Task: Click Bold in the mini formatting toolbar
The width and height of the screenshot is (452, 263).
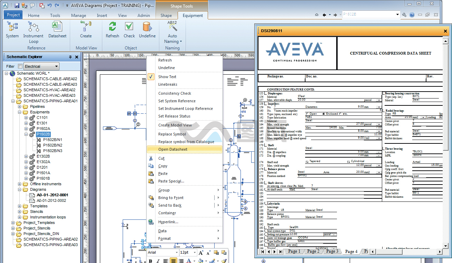Action: (150, 261)
